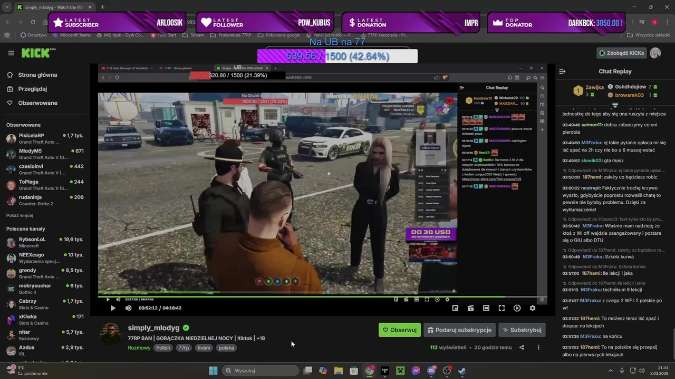
Task: Expand the chat leaderboard arrow
Action: click(615, 105)
